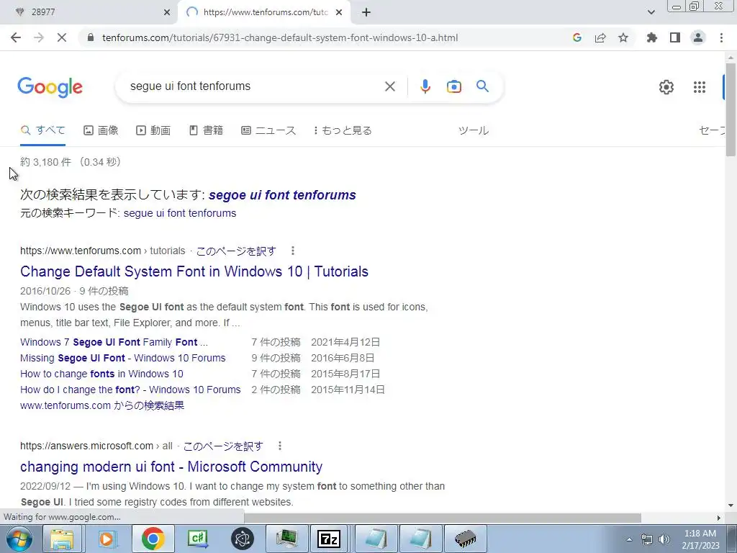This screenshot has width=737, height=553.
Task: Search original query segue ui font tenforums
Action: [x=179, y=213]
